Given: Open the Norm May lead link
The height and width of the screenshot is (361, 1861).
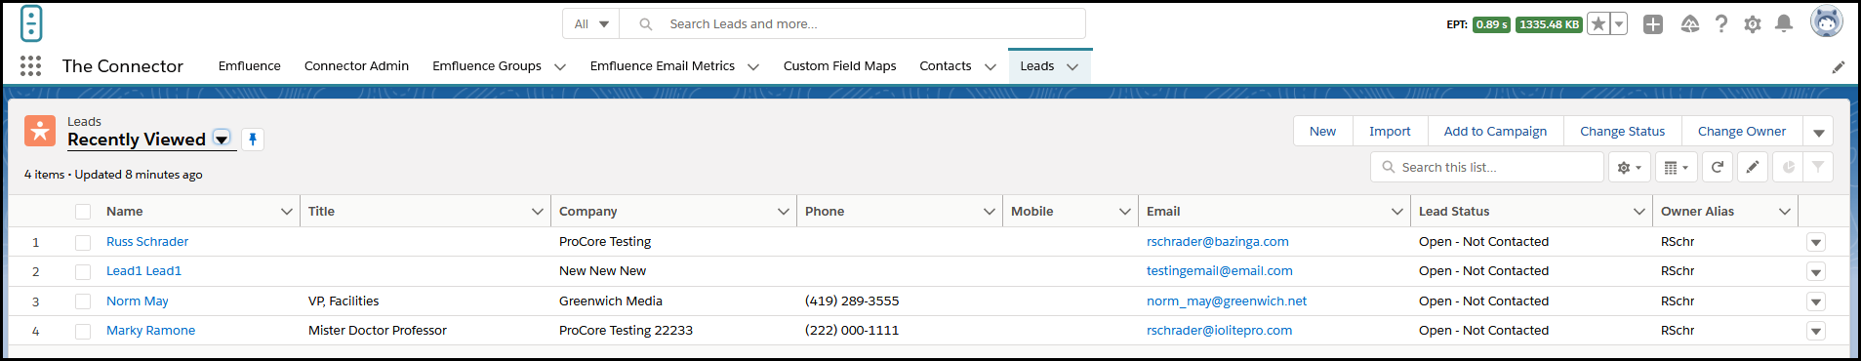Looking at the screenshot, I should [x=138, y=301].
